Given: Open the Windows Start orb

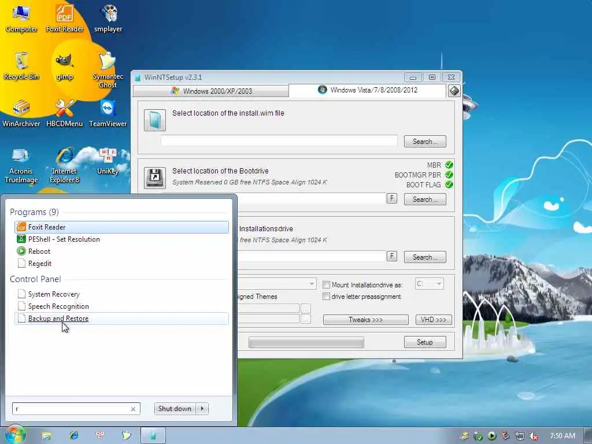Looking at the screenshot, I should (x=15, y=435).
